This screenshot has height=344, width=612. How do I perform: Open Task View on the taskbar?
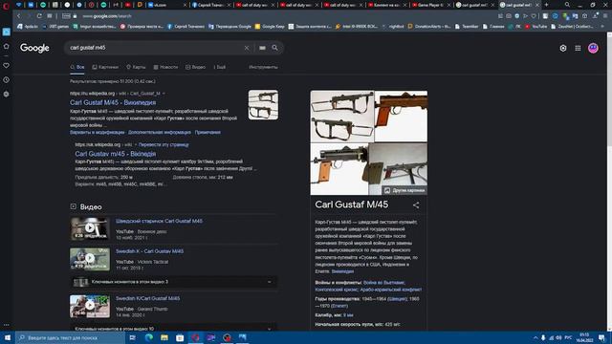pos(132,337)
